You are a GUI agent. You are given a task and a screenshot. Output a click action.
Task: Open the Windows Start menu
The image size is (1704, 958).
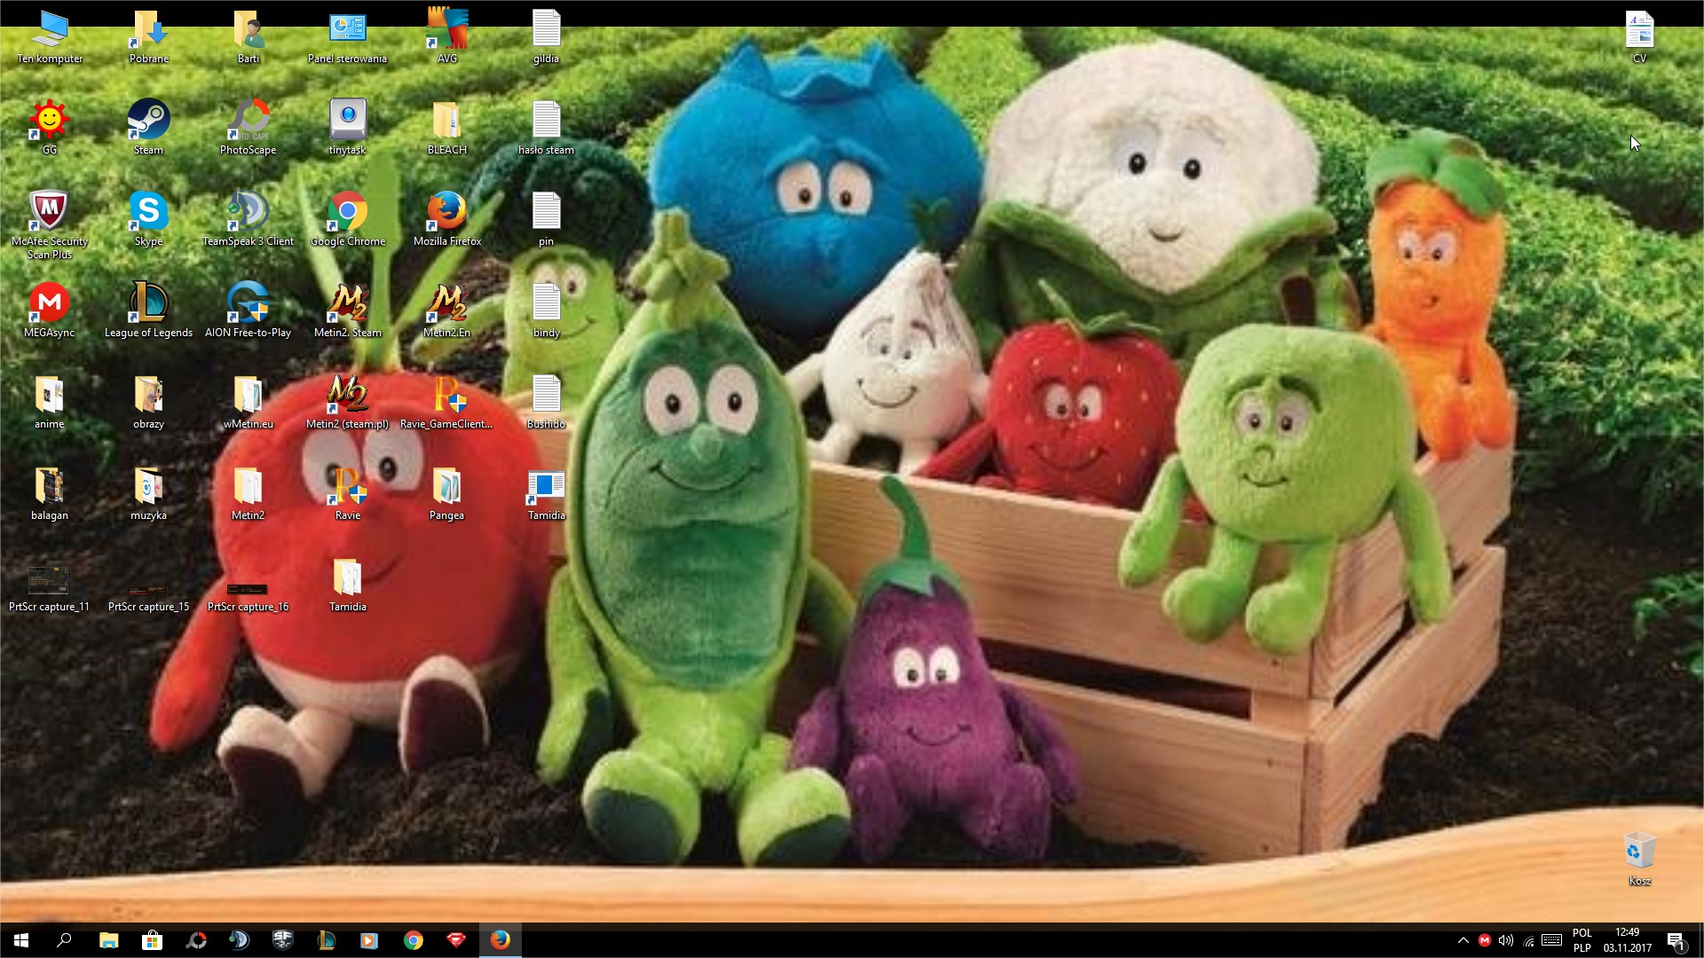[x=21, y=940]
